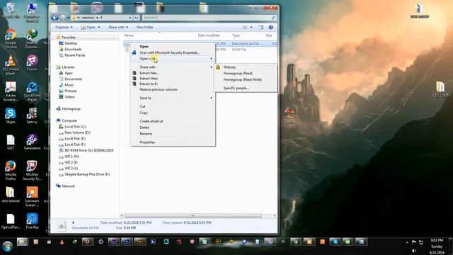Select Homegroup (Read) submenu option
453x255 pixels.
click(x=238, y=74)
